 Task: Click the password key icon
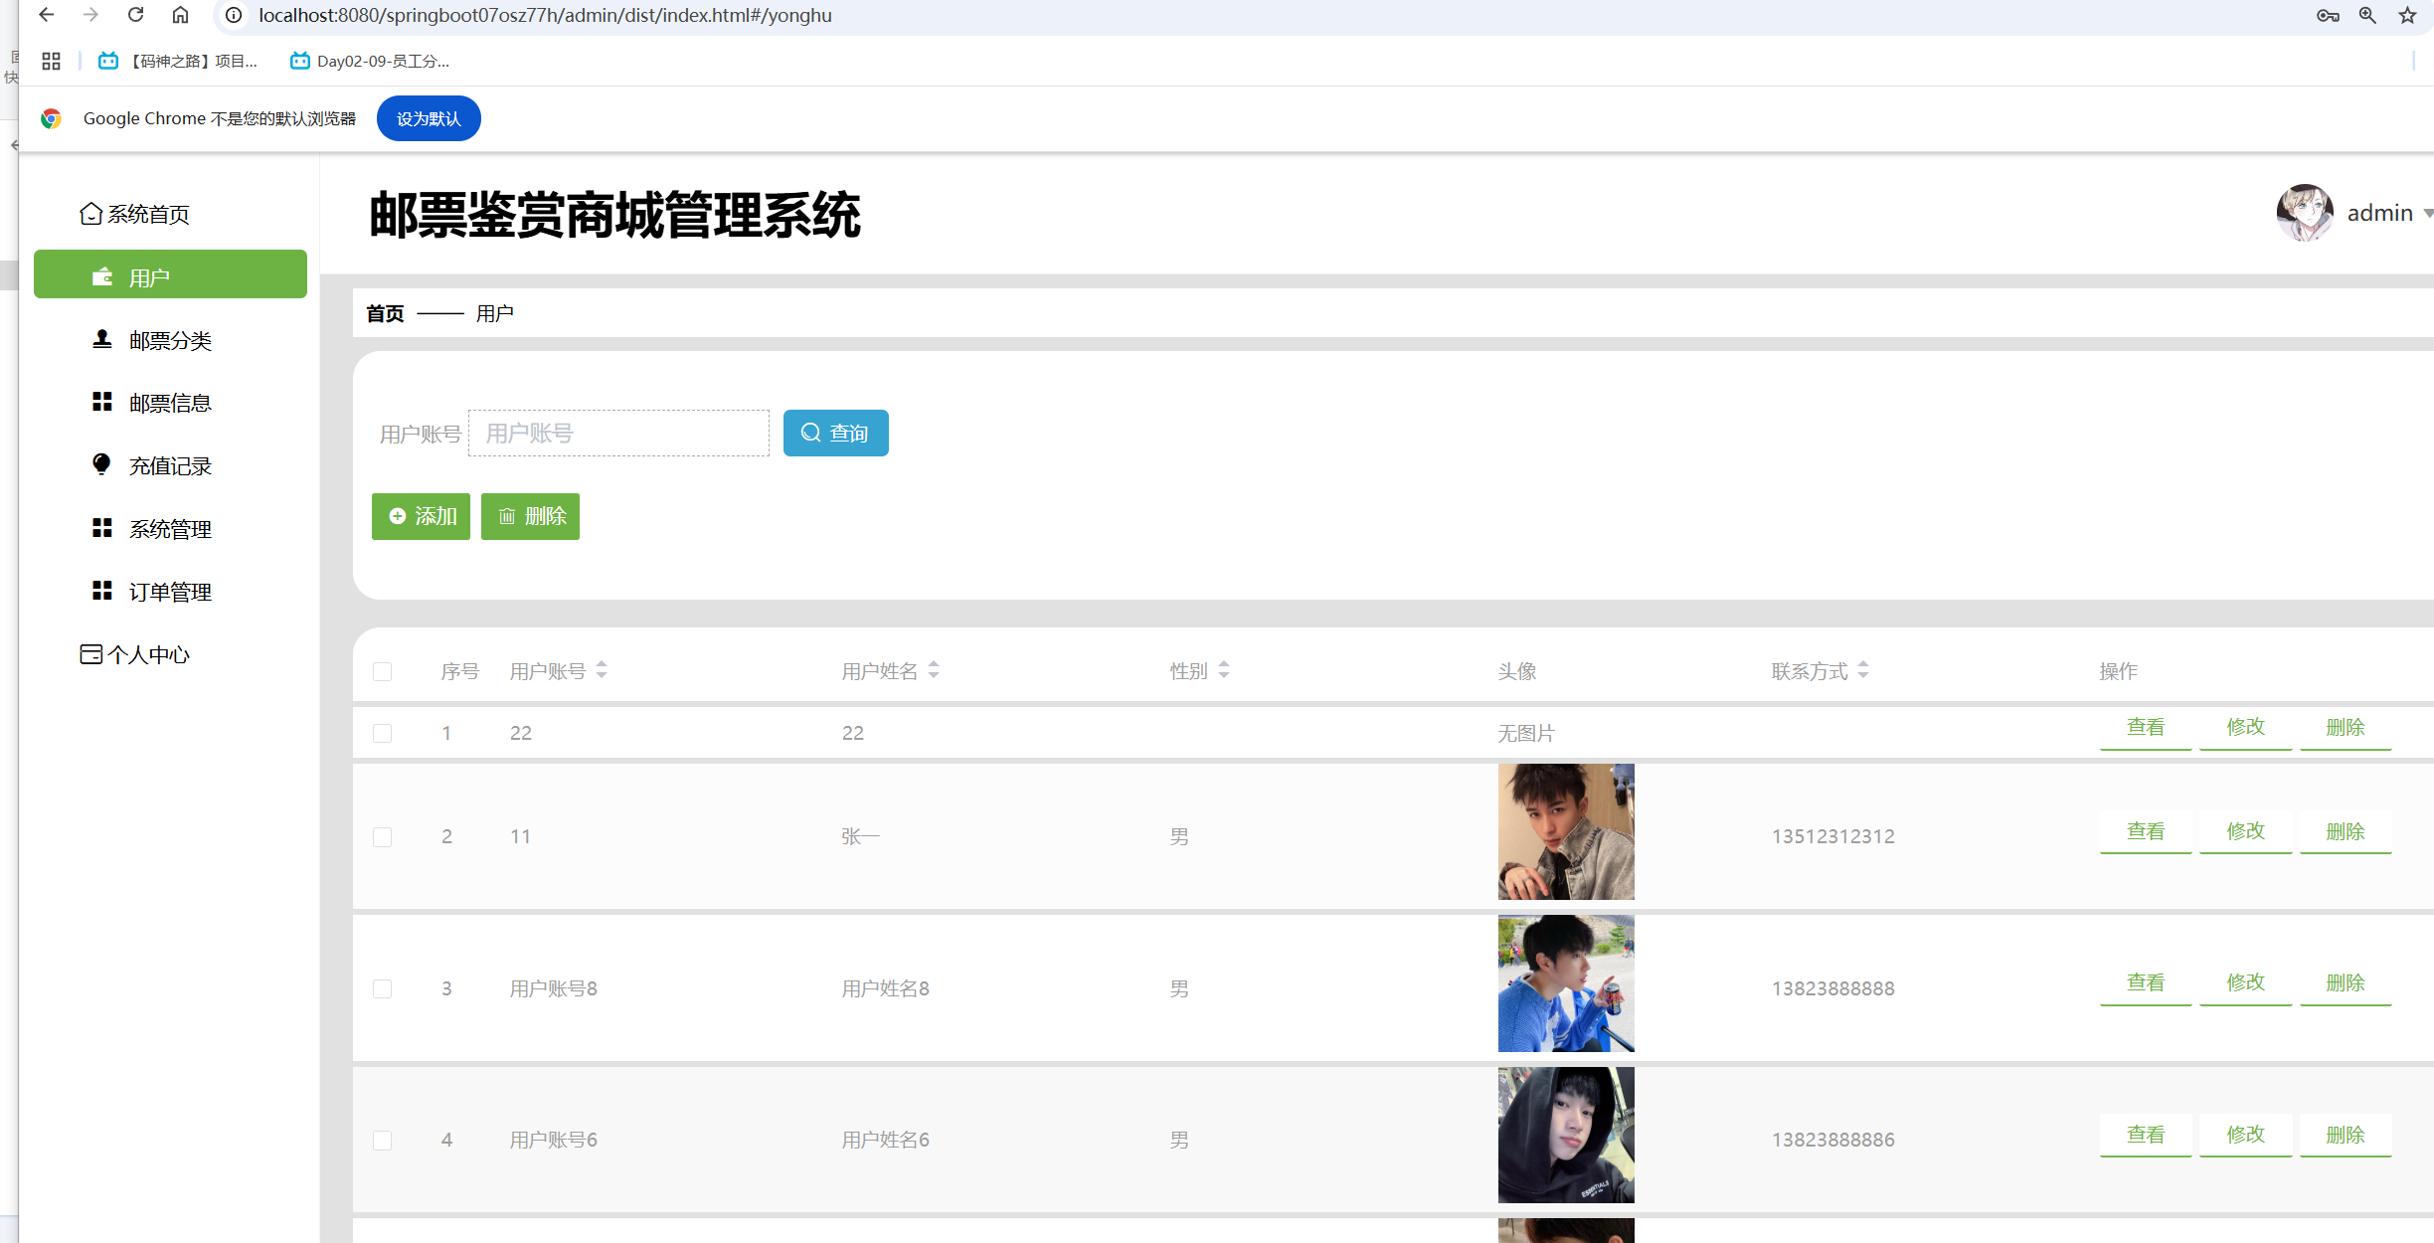pyautogui.click(x=2327, y=15)
